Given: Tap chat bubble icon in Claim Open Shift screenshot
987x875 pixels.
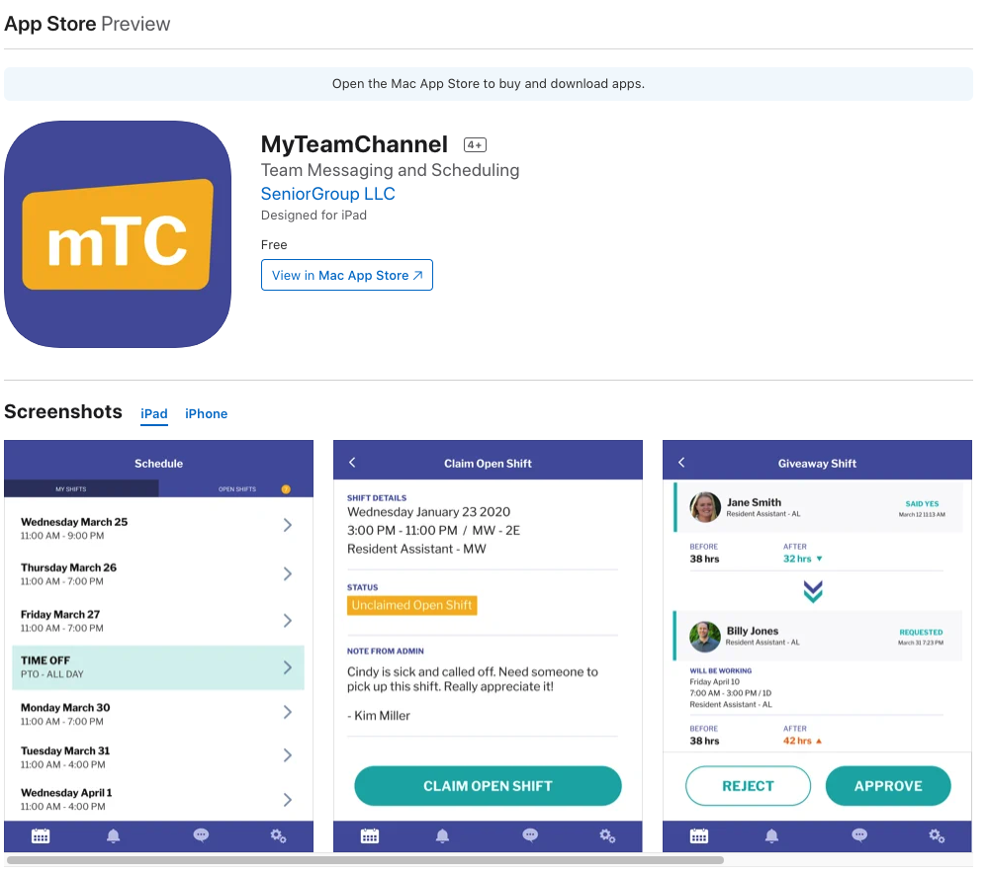Looking at the screenshot, I should pos(530,835).
